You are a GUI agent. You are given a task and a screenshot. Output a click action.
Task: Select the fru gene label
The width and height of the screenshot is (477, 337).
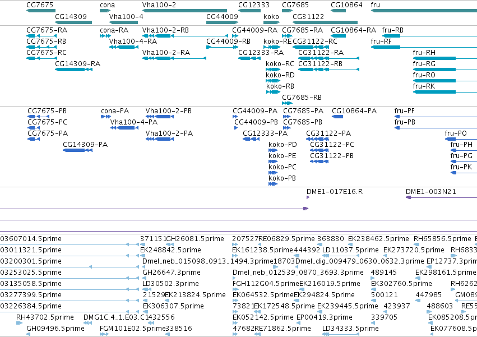coord(376,5)
